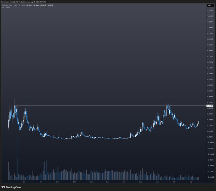Click the 1.00000 price scale label
The width and height of the screenshot is (216, 191).
(x=210, y=28)
